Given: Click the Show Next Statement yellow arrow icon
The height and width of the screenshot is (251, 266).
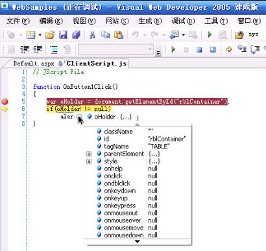Looking at the screenshot, I should [x=229, y=49].
